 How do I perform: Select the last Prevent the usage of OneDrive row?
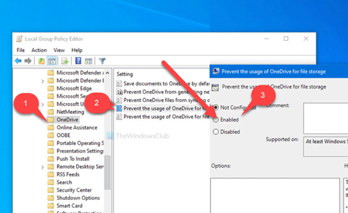coord(163,117)
